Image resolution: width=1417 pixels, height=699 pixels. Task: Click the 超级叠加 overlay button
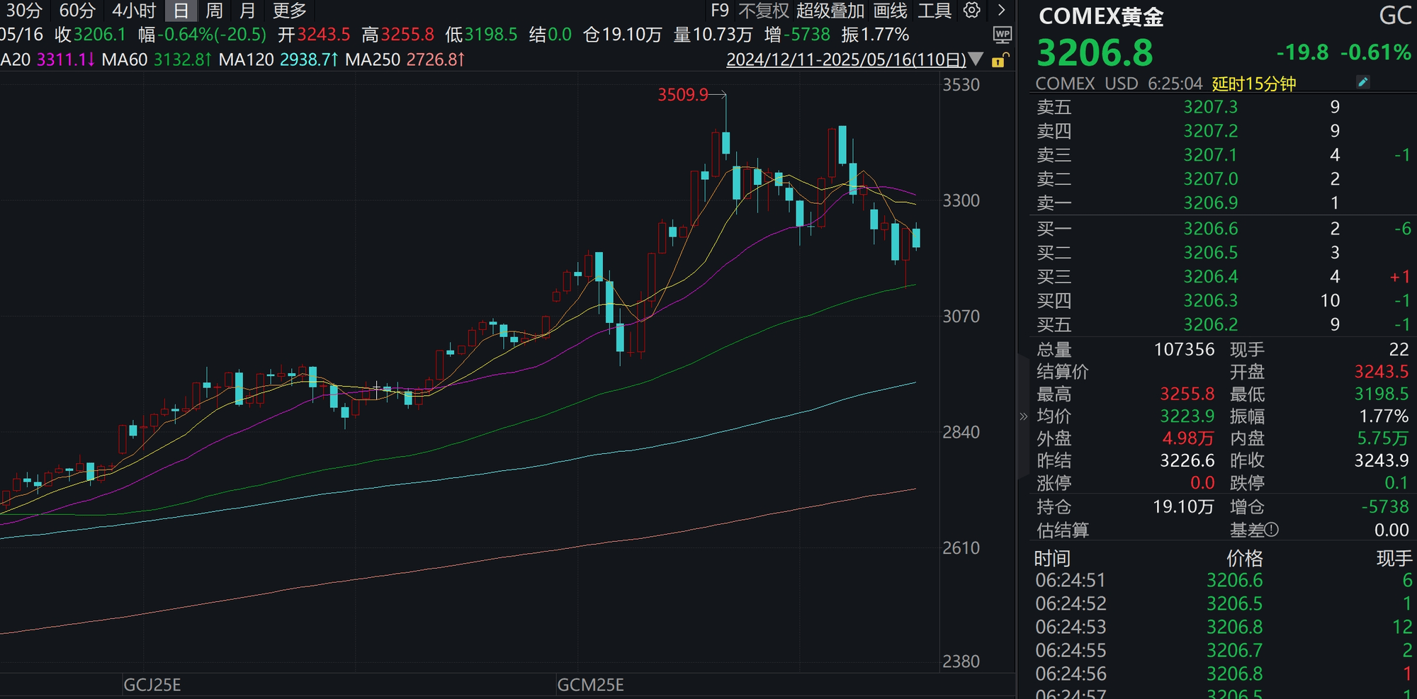click(x=830, y=10)
